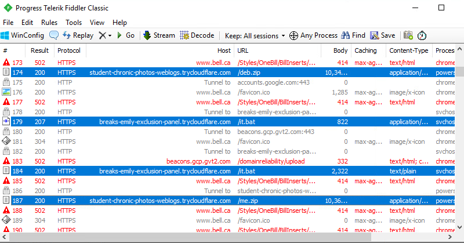Click the comment speech bubble icon

coord(53,35)
